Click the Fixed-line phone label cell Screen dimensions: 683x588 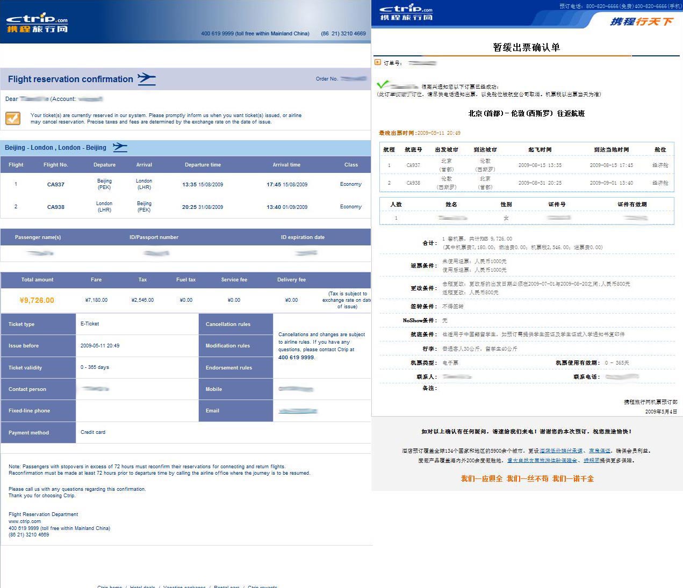tap(38, 411)
